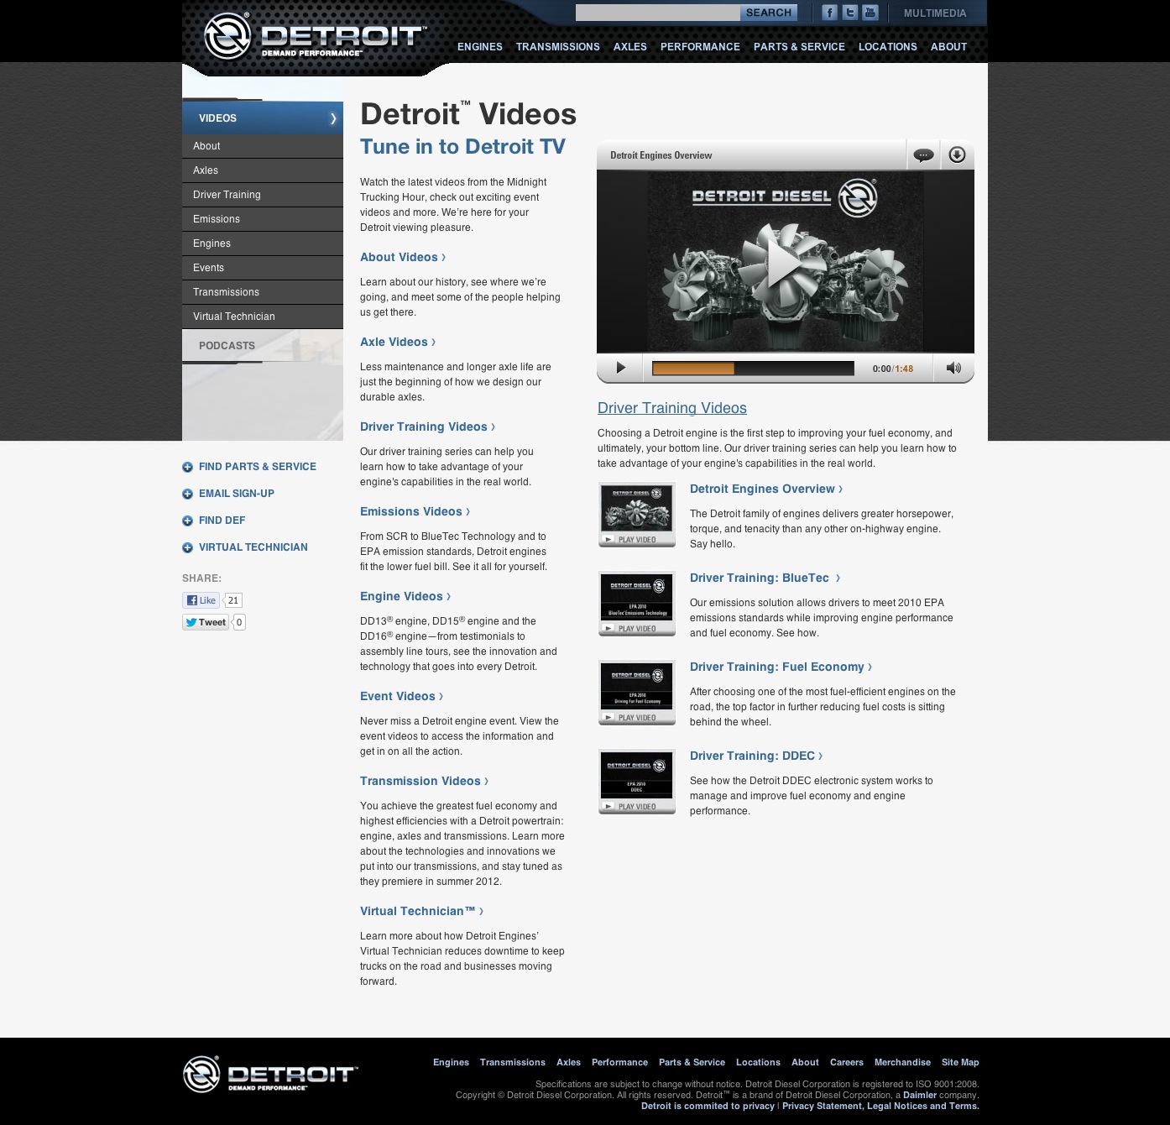Click the plus icon beside Find DEF
The width and height of the screenshot is (1170, 1125).
[x=187, y=521]
